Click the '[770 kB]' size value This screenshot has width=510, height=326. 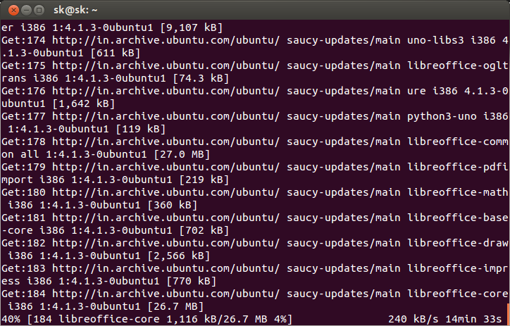(x=192, y=281)
